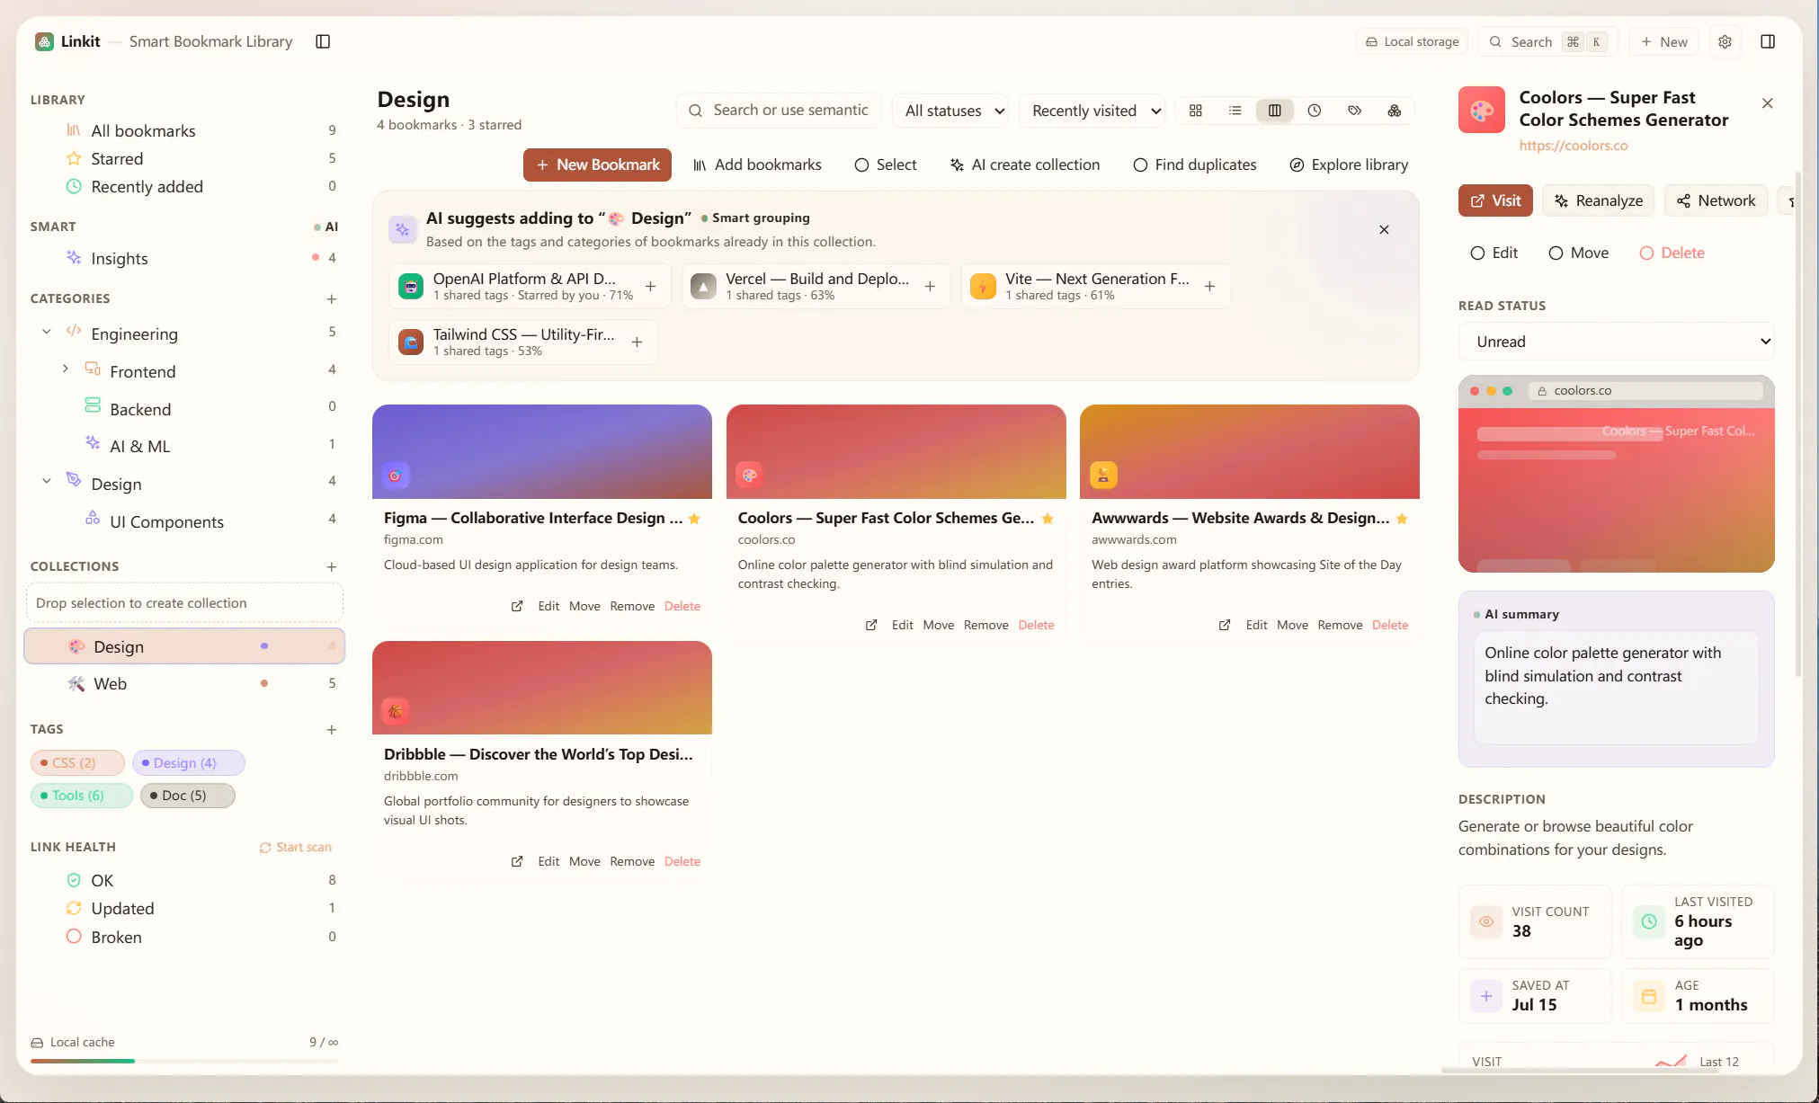
Task: Open the Web collection
Action: [x=184, y=683]
